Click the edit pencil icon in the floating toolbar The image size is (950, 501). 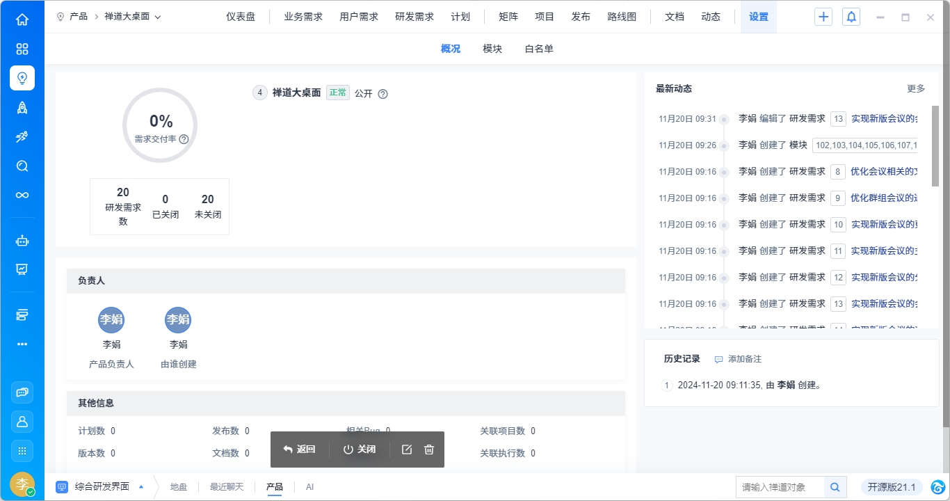click(407, 450)
